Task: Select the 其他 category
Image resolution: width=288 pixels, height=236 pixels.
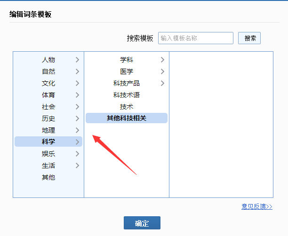Action: (x=48, y=177)
